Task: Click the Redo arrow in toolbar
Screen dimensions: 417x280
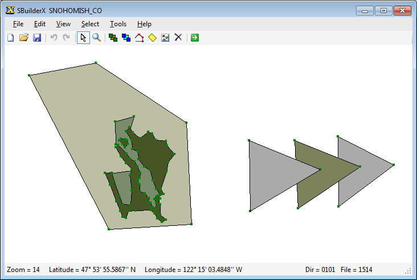Action: coord(66,38)
